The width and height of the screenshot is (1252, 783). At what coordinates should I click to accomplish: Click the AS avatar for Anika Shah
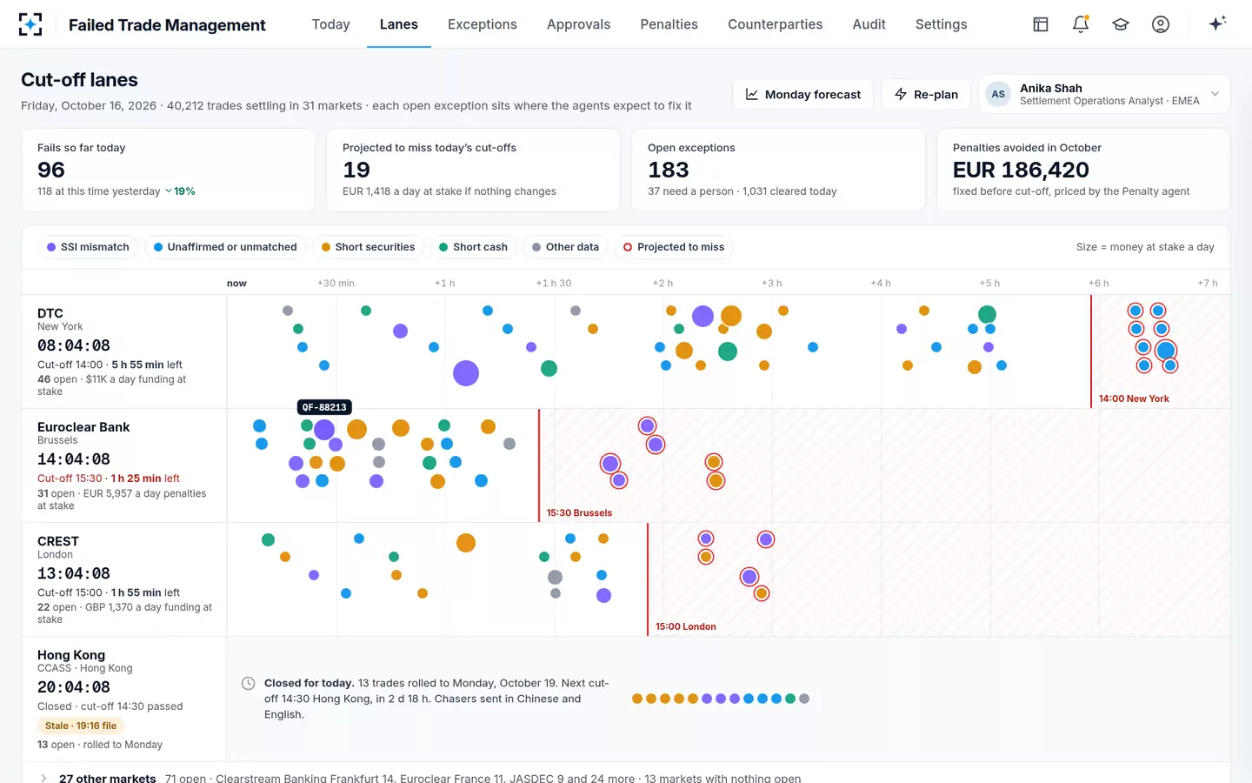[998, 94]
